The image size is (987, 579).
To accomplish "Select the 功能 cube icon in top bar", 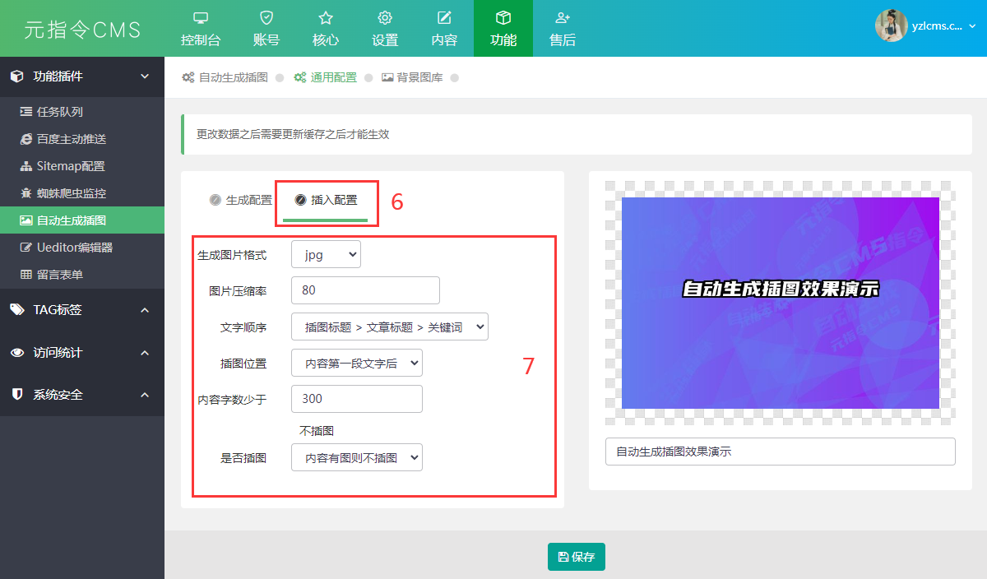I will pyautogui.click(x=503, y=18).
